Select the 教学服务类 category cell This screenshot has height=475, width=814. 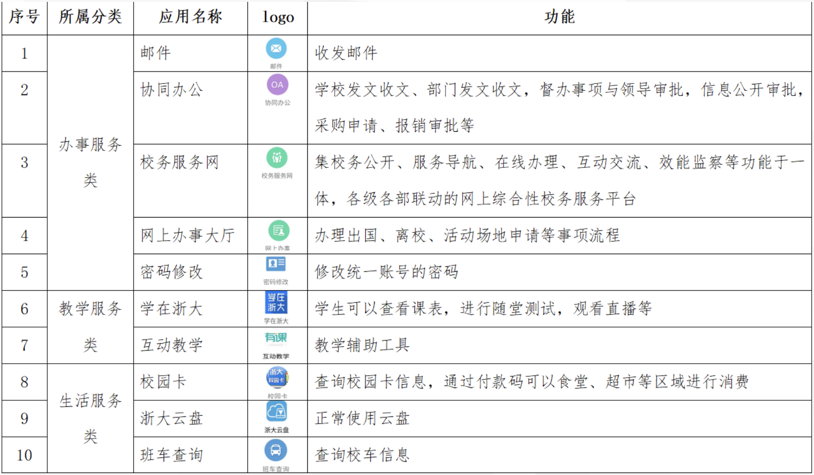90,327
